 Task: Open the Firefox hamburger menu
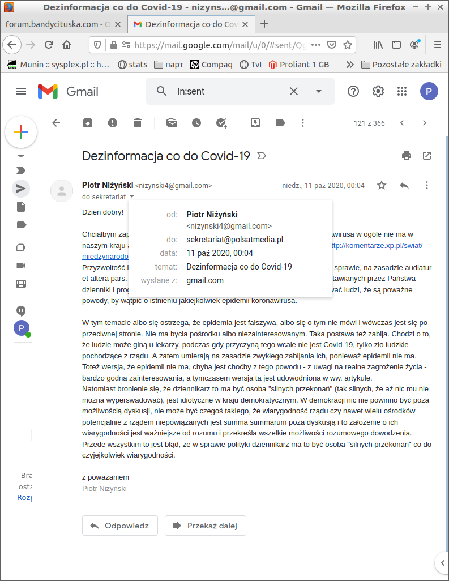tap(438, 45)
